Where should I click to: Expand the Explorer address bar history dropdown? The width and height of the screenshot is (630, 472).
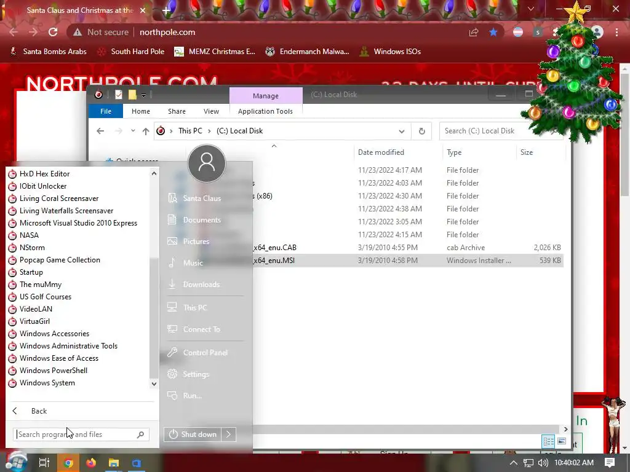(x=401, y=132)
